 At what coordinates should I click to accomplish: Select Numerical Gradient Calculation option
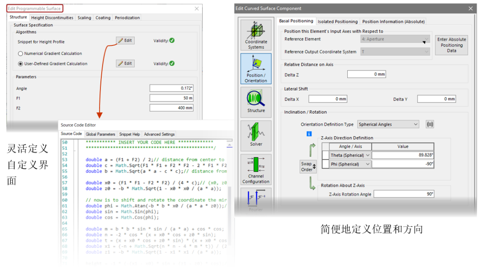click(x=20, y=53)
